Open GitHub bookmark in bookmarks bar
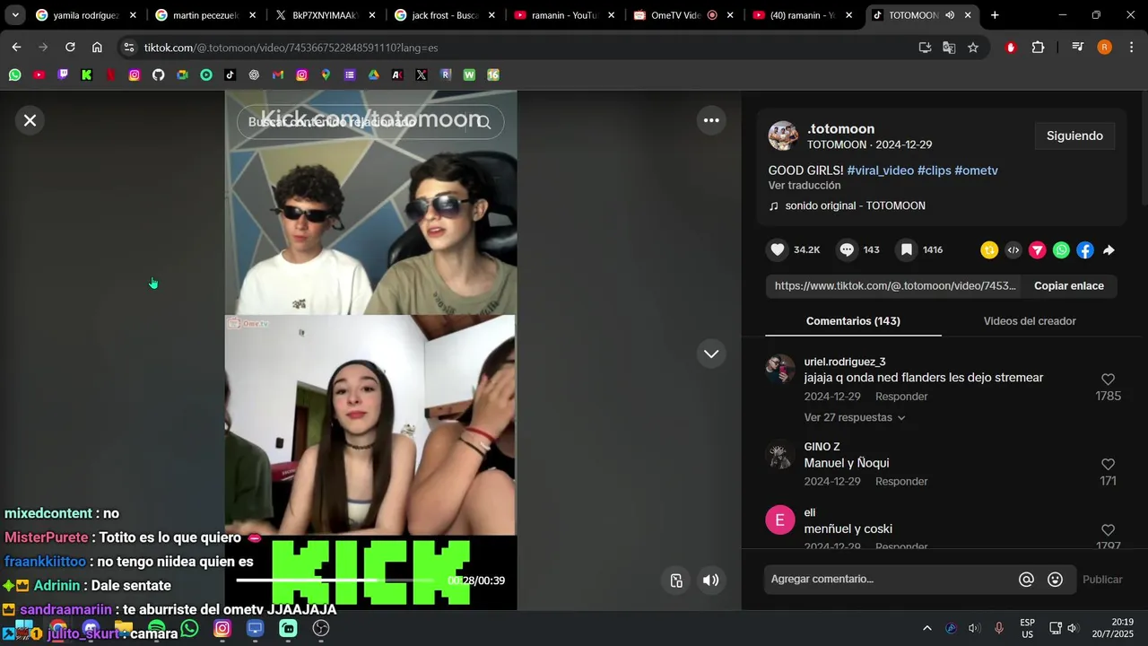This screenshot has height=646, width=1148. tap(158, 75)
